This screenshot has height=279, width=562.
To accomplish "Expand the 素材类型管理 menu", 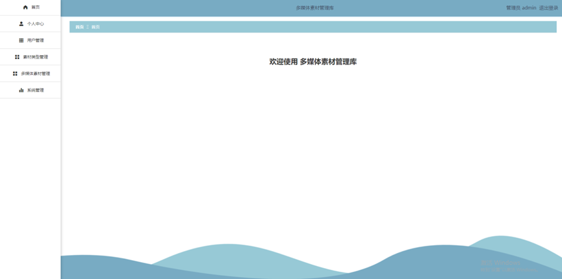I will point(30,57).
